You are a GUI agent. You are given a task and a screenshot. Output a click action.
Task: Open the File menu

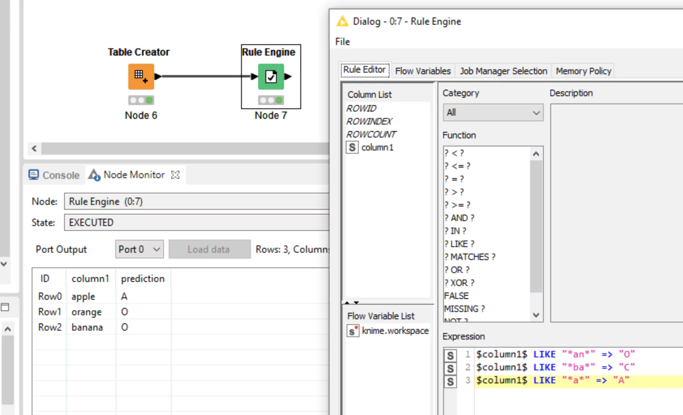click(x=342, y=41)
